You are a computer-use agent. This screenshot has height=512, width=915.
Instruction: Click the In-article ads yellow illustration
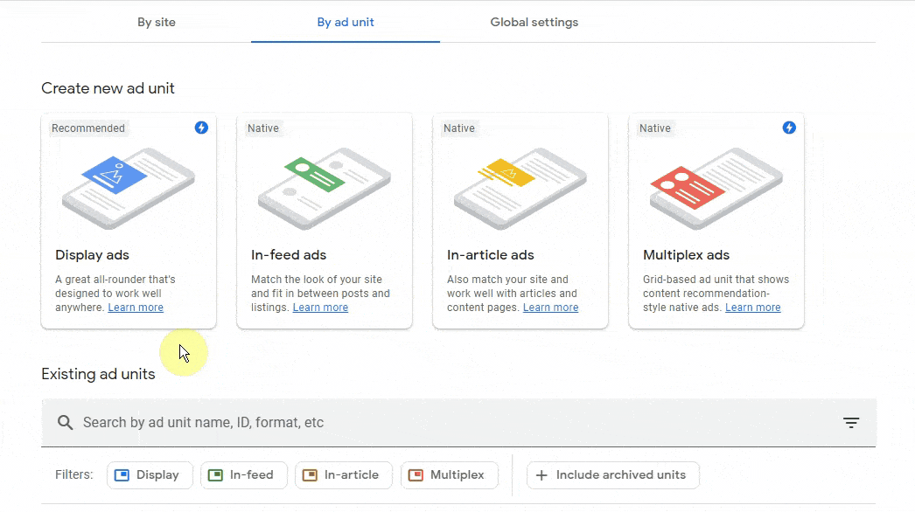tap(520, 187)
